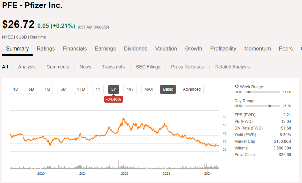This screenshot has height=183, width=302.
Task: Filter by Analysis
Action: tap(27, 67)
